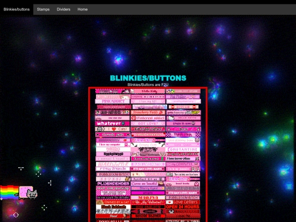This screenshot has width=296, height=222.
Task: Choose the Strawberry Fields blinkie
Action: 148,112
